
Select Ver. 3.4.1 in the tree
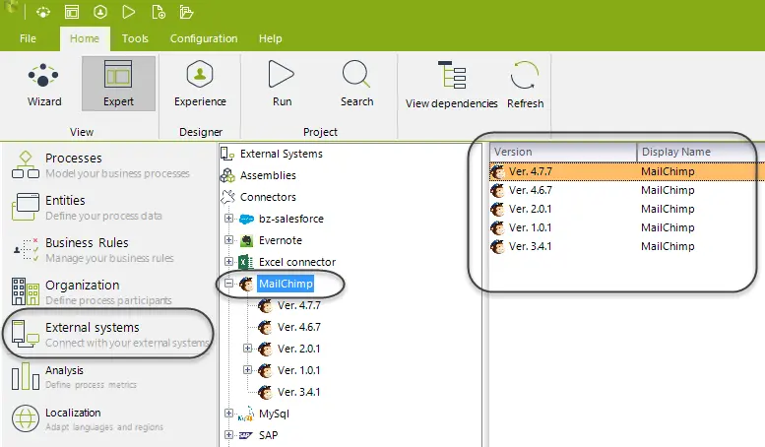[298, 392]
